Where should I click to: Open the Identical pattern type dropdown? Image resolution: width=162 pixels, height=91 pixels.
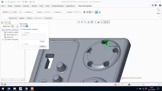tap(9, 12)
